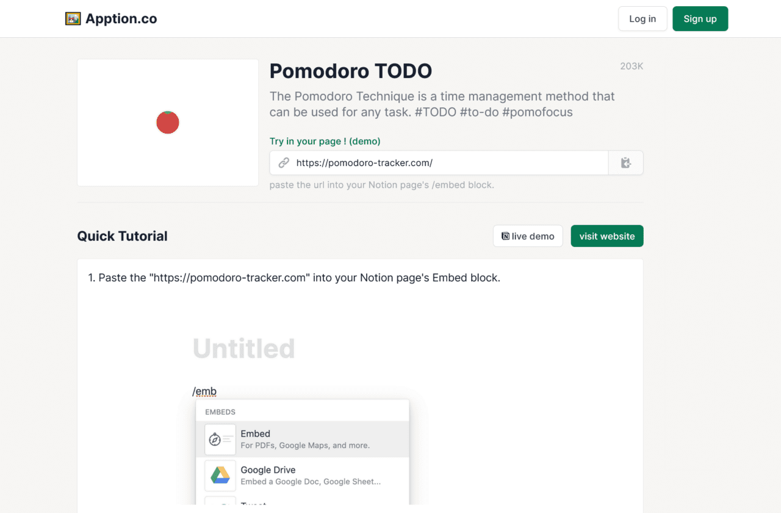The image size is (781, 513).
Task: Click the compass Embed icon in tutorial
Action: pyautogui.click(x=215, y=439)
